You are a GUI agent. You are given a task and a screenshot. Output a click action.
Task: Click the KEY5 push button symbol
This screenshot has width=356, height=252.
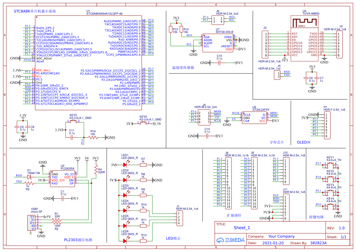pos(73,121)
